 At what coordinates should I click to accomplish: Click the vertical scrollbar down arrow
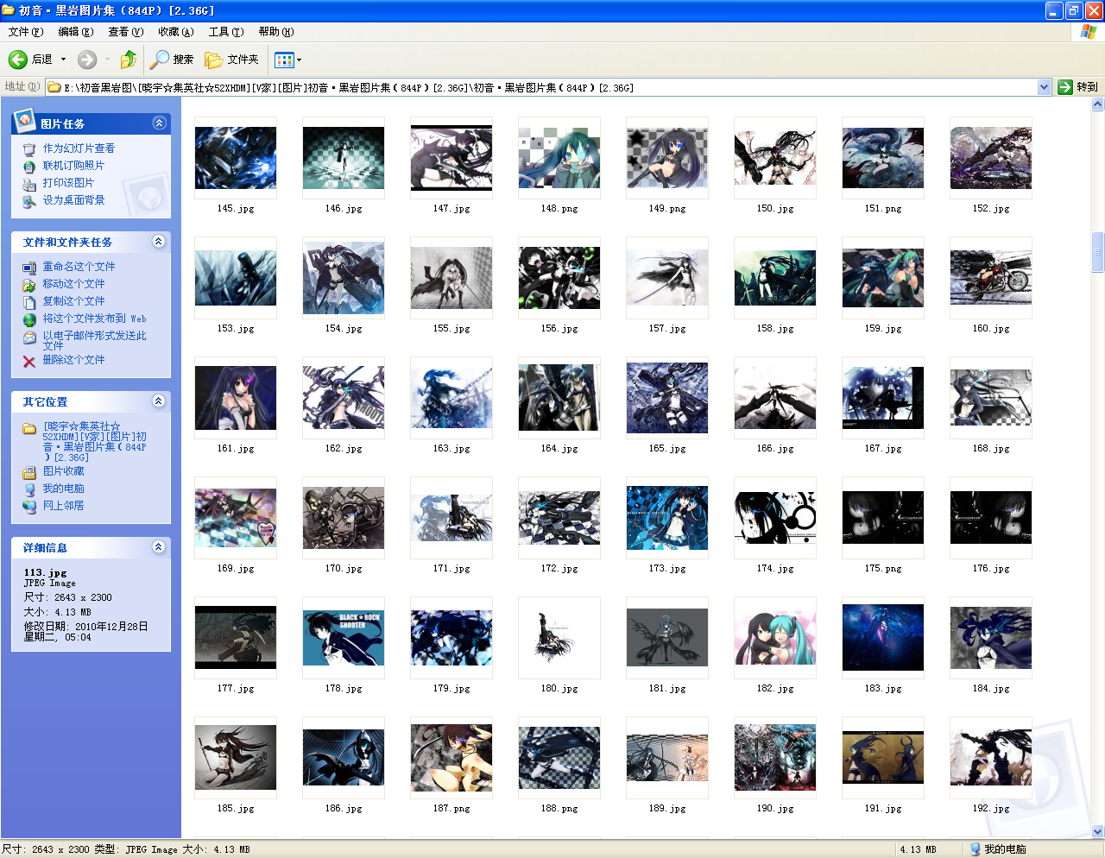(x=1097, y=831)
